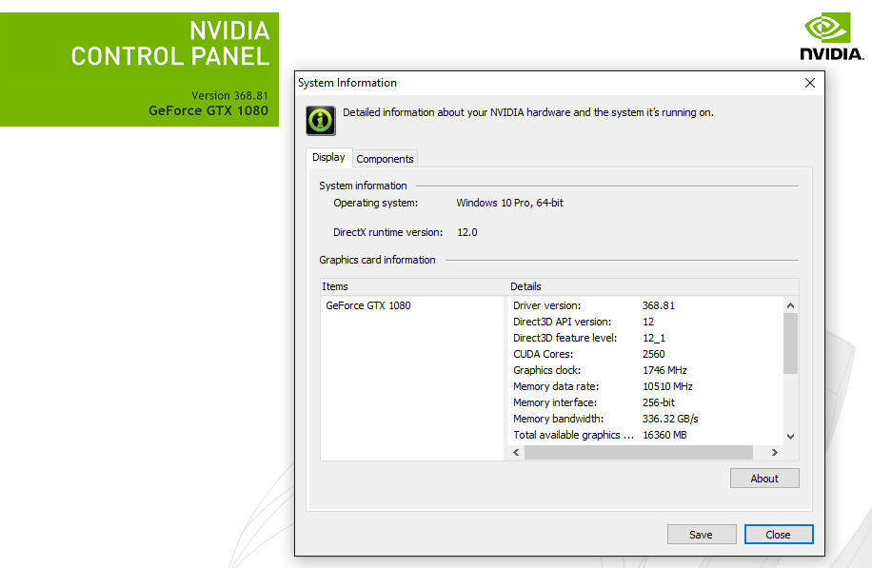
Task: Click the green System Information icon
Action: pos(320,120)
